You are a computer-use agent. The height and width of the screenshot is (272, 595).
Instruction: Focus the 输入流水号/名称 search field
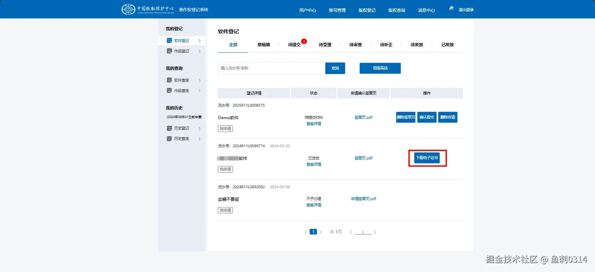[x=271, y=68]
